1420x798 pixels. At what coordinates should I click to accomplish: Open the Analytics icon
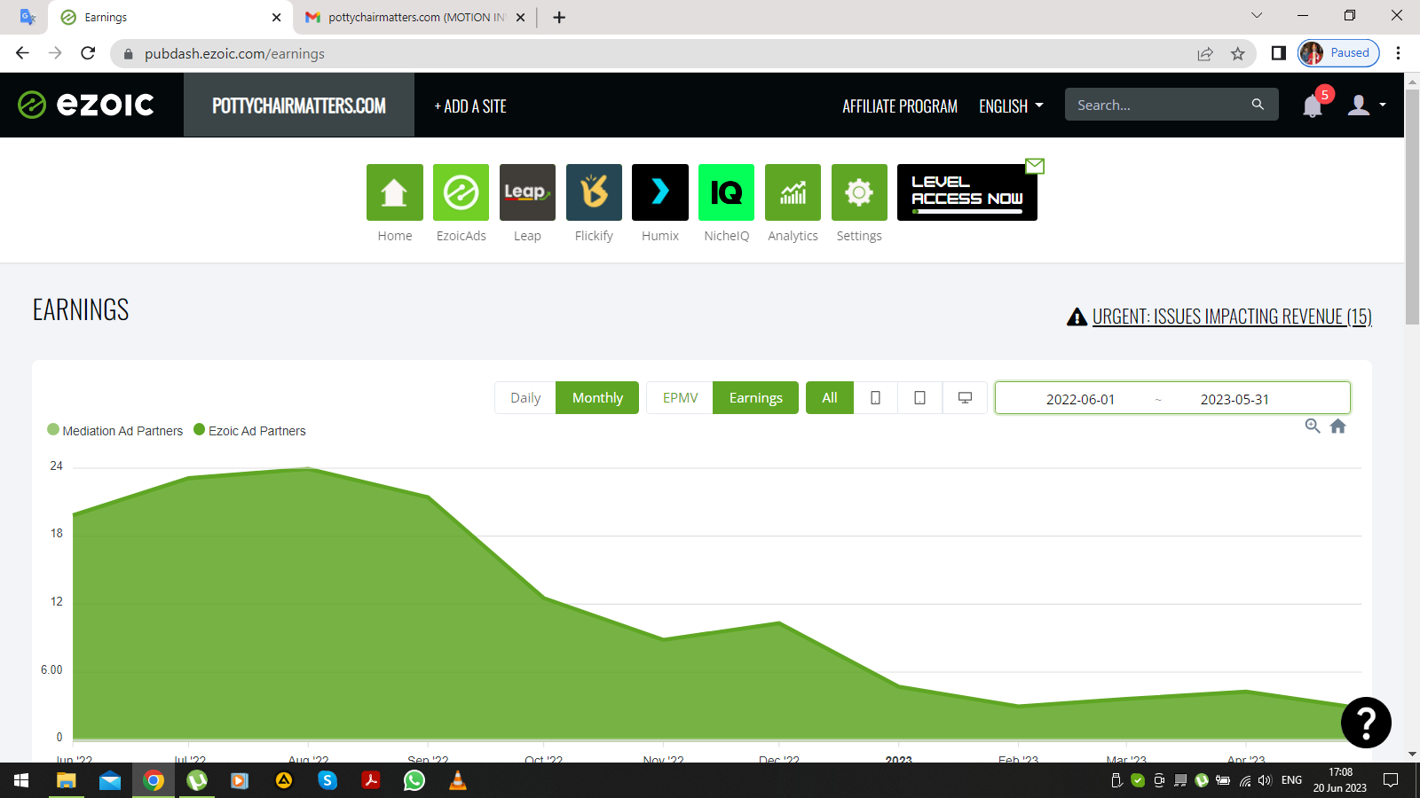(793, 192)
